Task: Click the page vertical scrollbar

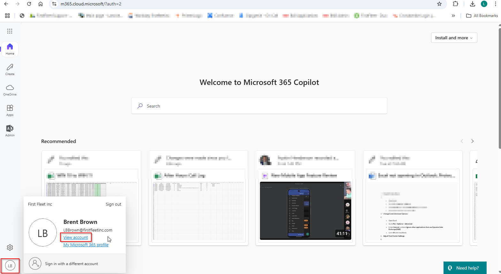Action: pyautogui.click(x=499, y=88)
